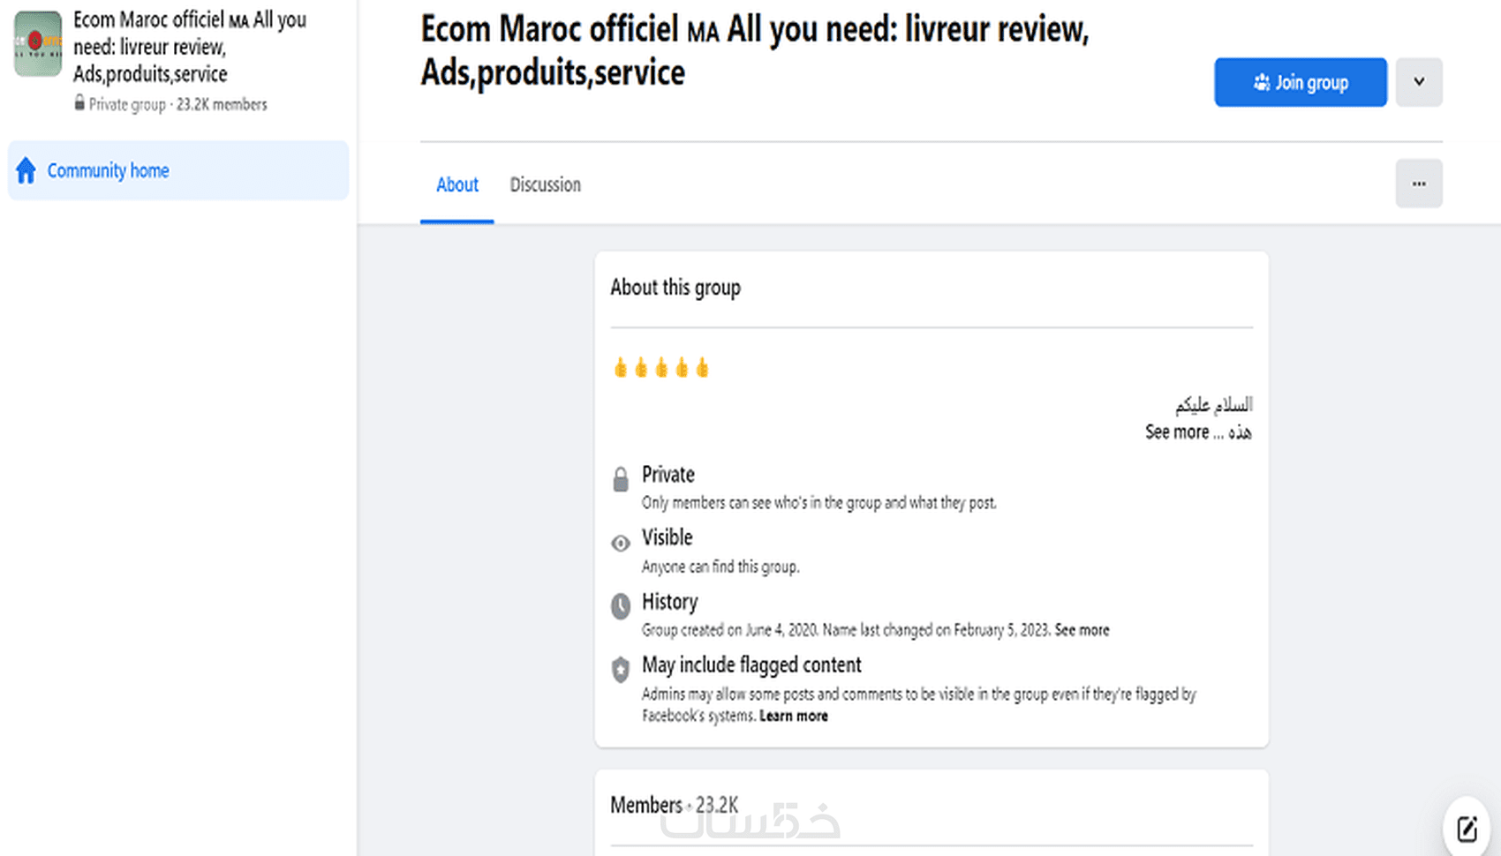The height and width of the screenshot is (856, 1501).
Task: Click the thumbs-up emoji row
Action: (660, 368)
